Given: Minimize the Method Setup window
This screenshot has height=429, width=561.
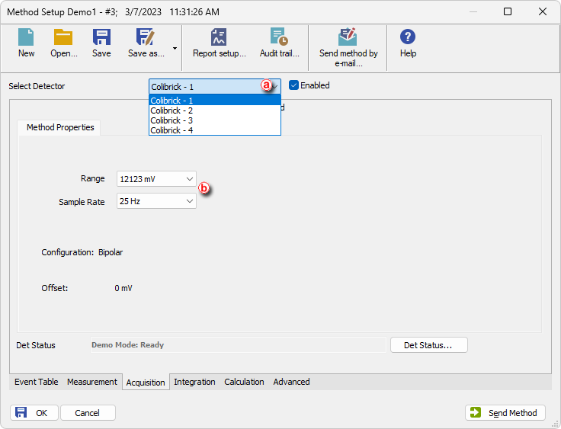Looking at the screenshot, I should pos(473,11).
